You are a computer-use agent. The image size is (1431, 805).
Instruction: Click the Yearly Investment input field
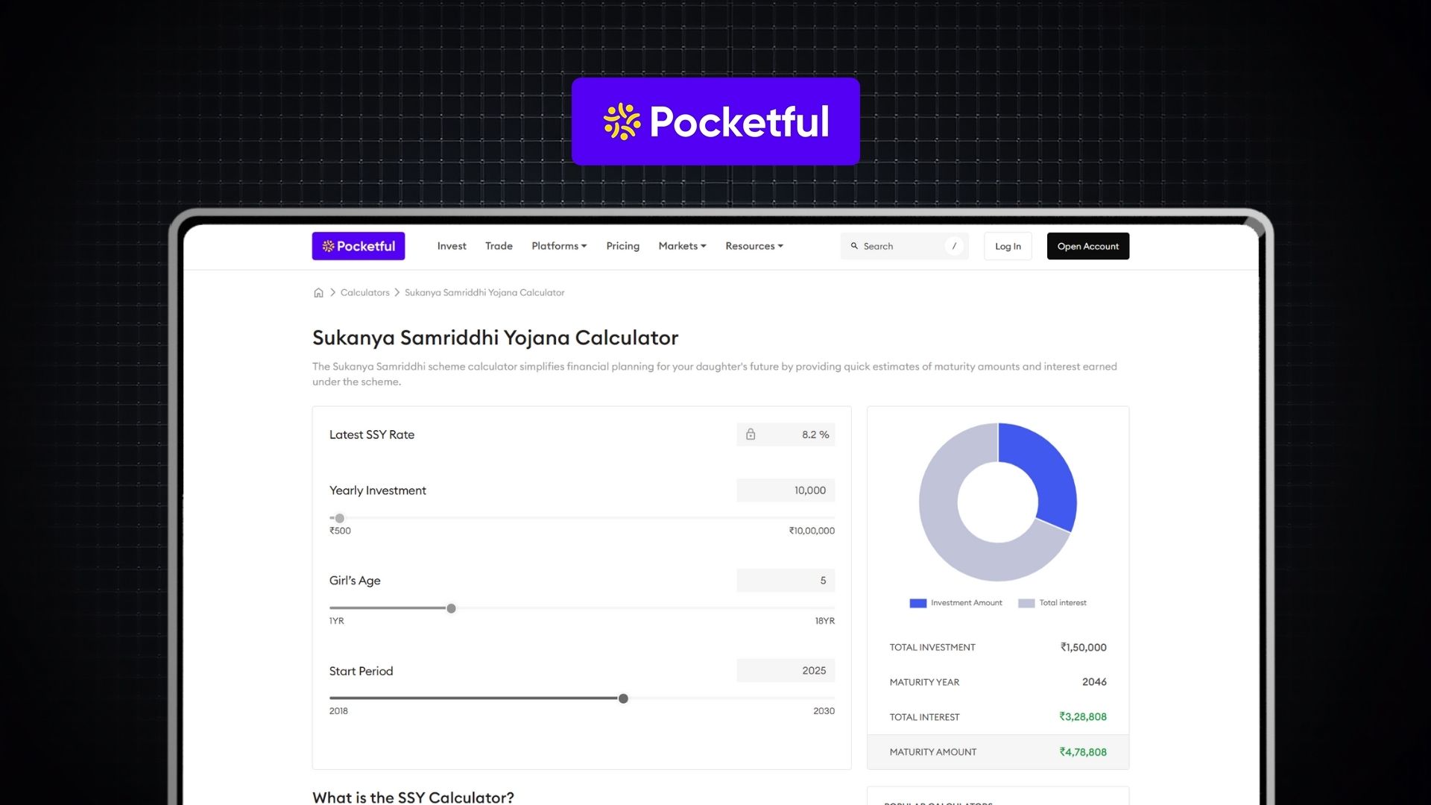[786, 490]
